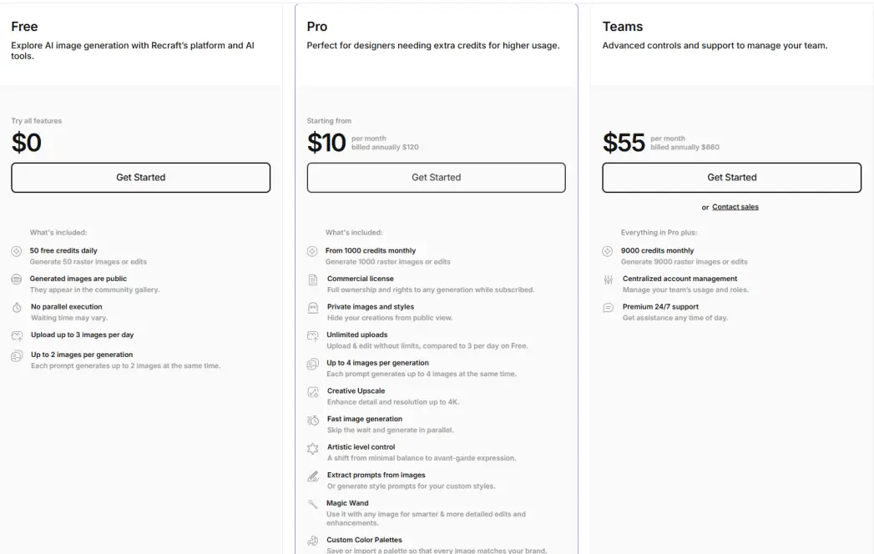874x554 pixels.
Task: Open the Contact sales link
Action: [x=735, y=207]
